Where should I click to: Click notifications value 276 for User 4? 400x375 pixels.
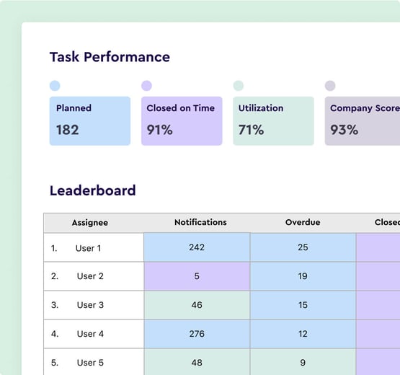(197, 334)
